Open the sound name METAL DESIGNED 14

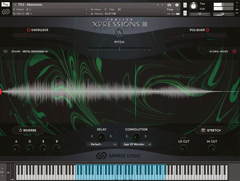click(35, 51)
